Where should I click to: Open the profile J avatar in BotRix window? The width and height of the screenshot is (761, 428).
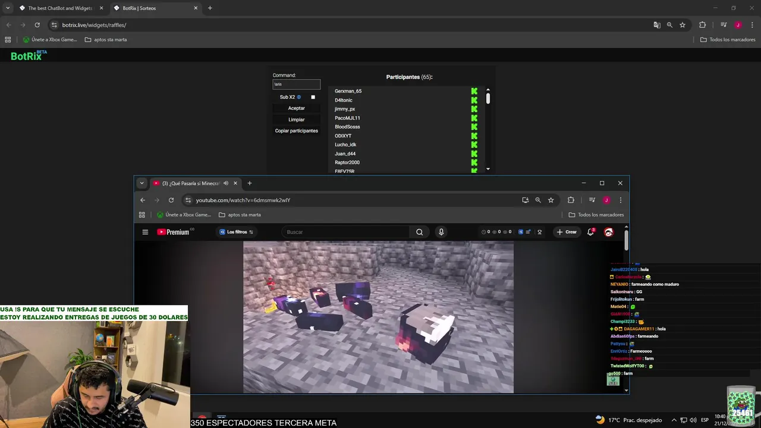click(738, 25)
